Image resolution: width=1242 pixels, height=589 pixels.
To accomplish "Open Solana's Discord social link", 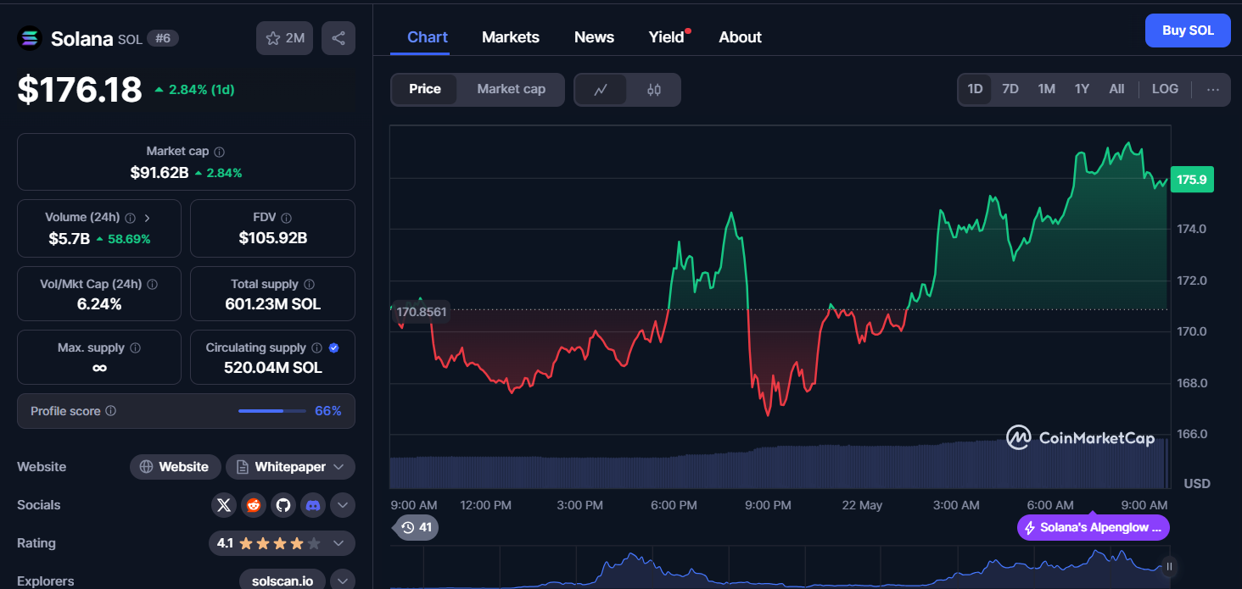I will pos(313,506).
